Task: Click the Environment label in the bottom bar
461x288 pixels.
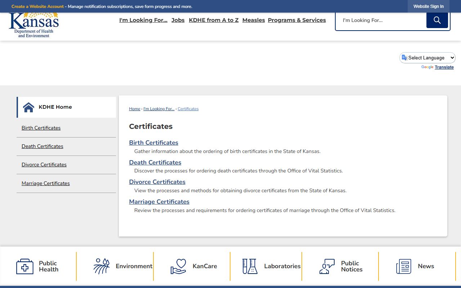Action: coord(134,266)
